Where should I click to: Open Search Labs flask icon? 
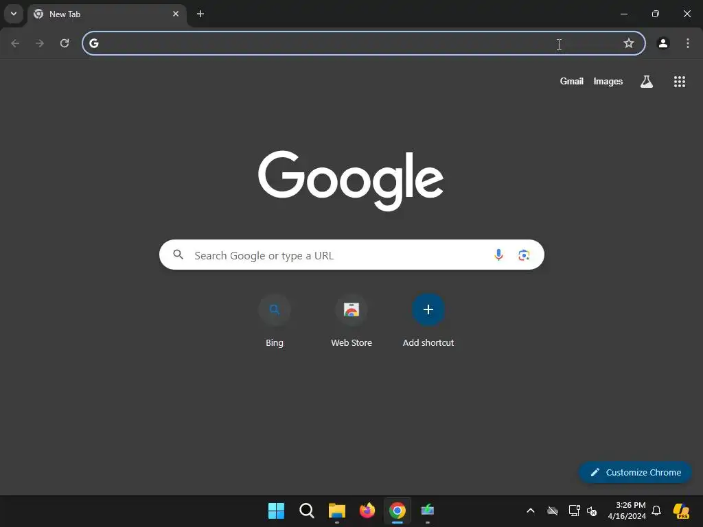647,81
